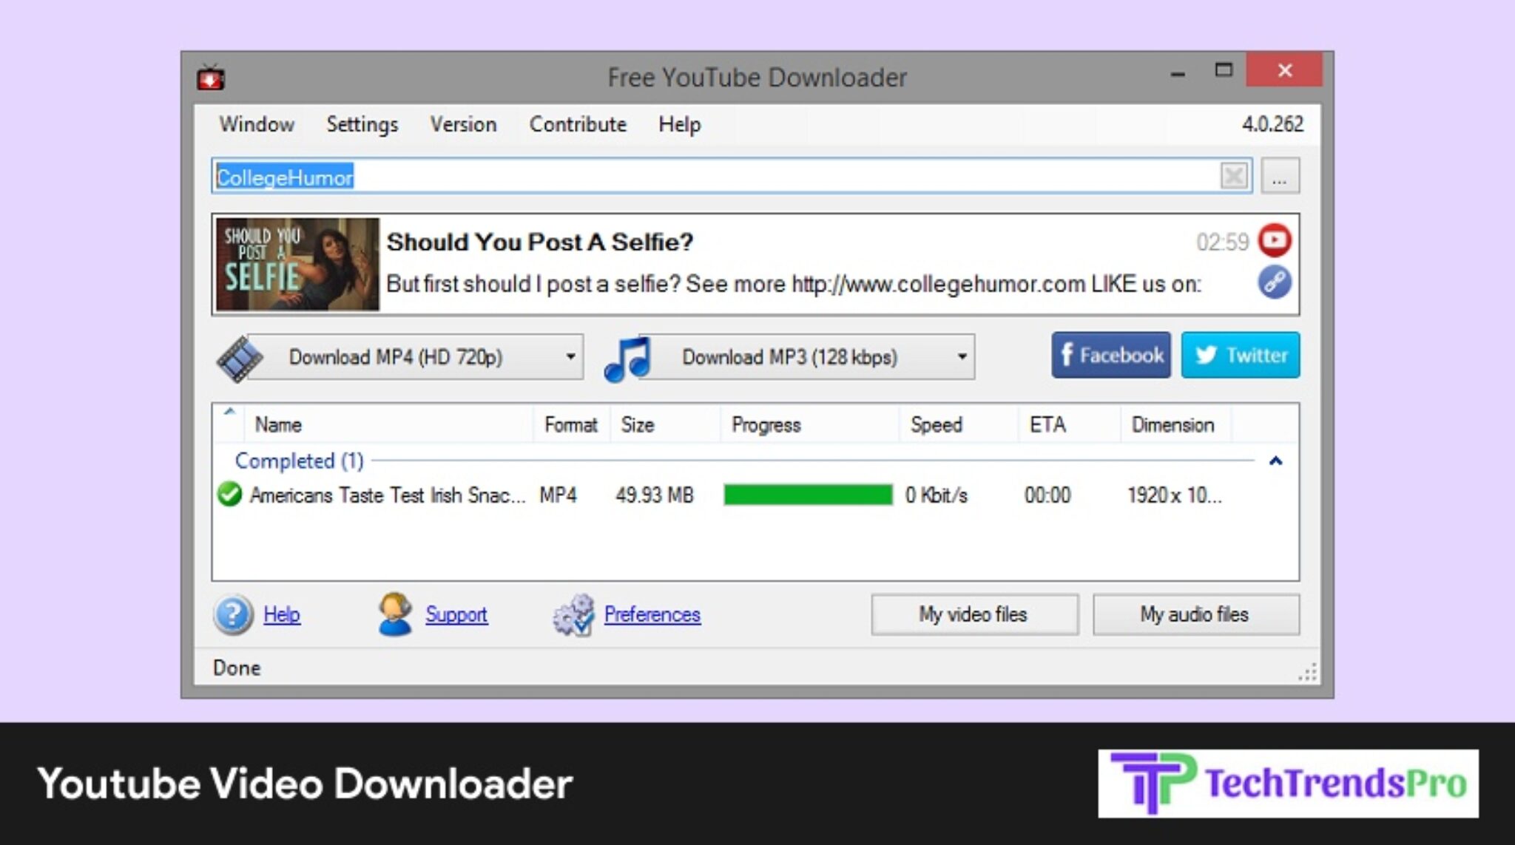This screenshot has height=845, width=1515.
Task: Click the green download progress bar
Action: (x=808, y=495)
